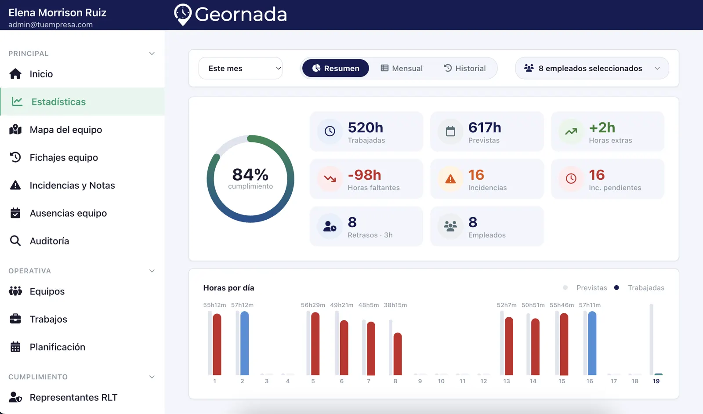Click the 84% cumplimiento progress ring

[250, 178]
